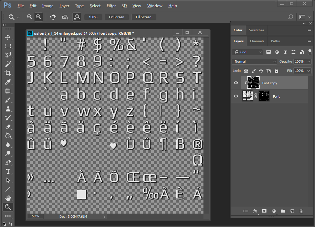Hide the Font layer
This screenshot has height=227, width=315.
tap(236, 96)
